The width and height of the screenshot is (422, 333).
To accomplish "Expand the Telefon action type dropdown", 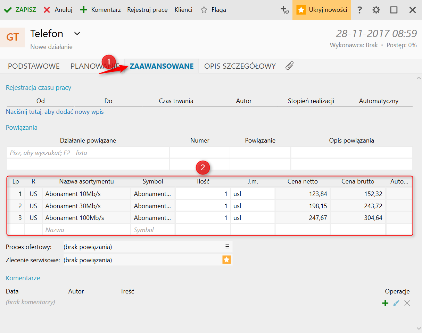I will (x=77, y=34).
